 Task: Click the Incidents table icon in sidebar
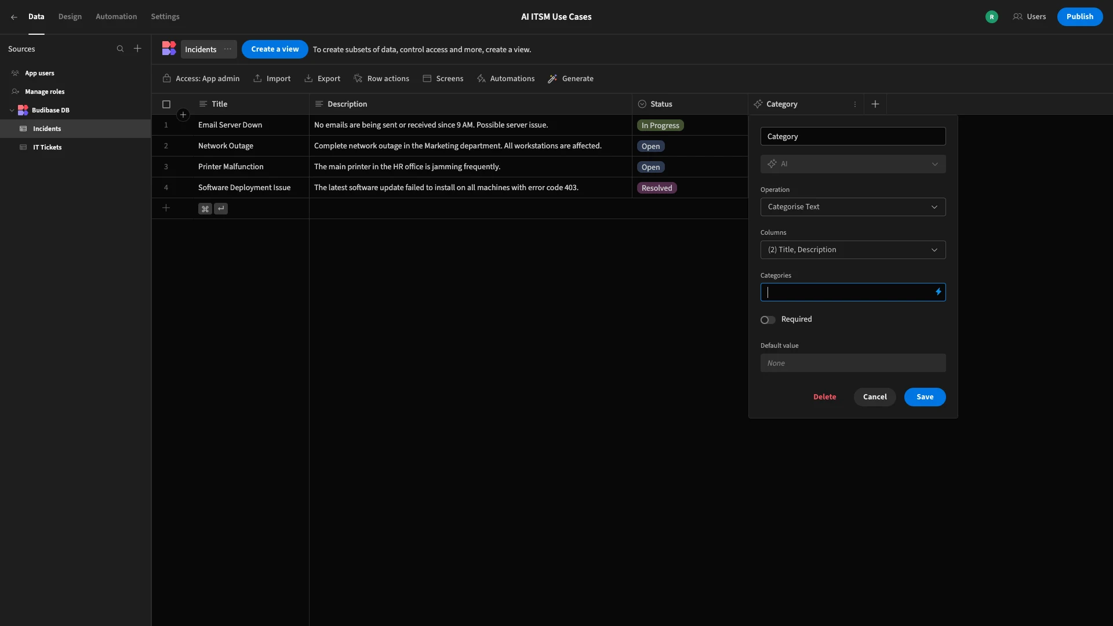coord(23,129)
